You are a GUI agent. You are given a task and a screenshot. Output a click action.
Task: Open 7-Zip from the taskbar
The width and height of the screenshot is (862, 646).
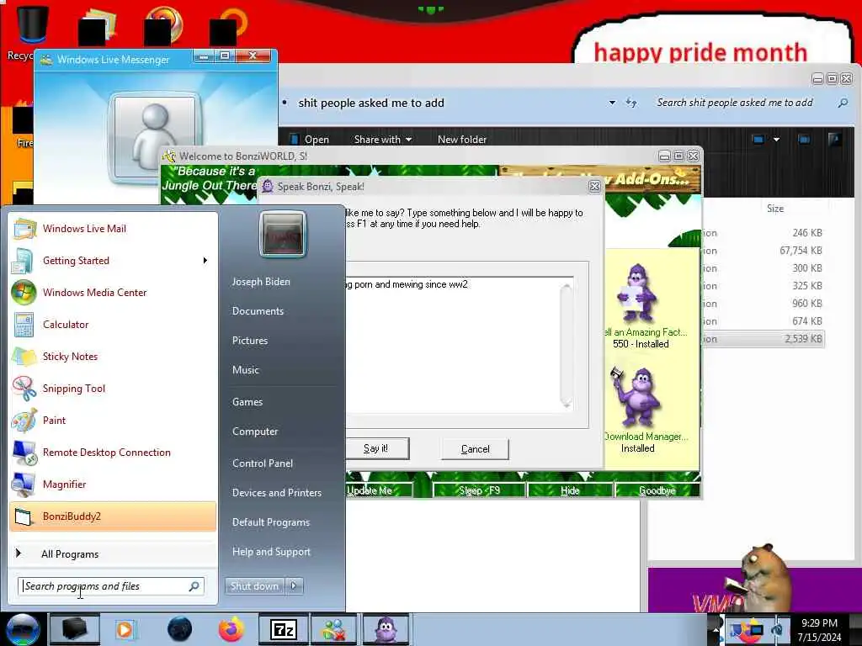coord(284,629)
